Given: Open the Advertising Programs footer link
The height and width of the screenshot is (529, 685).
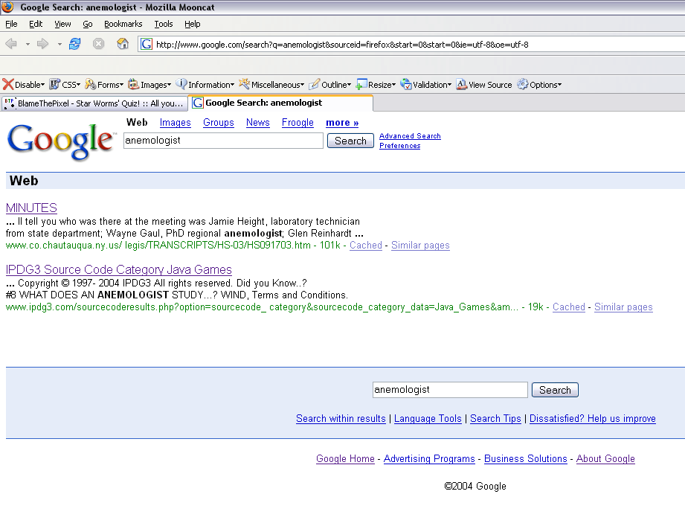Looking at the screenshot, I should point(429,458).
